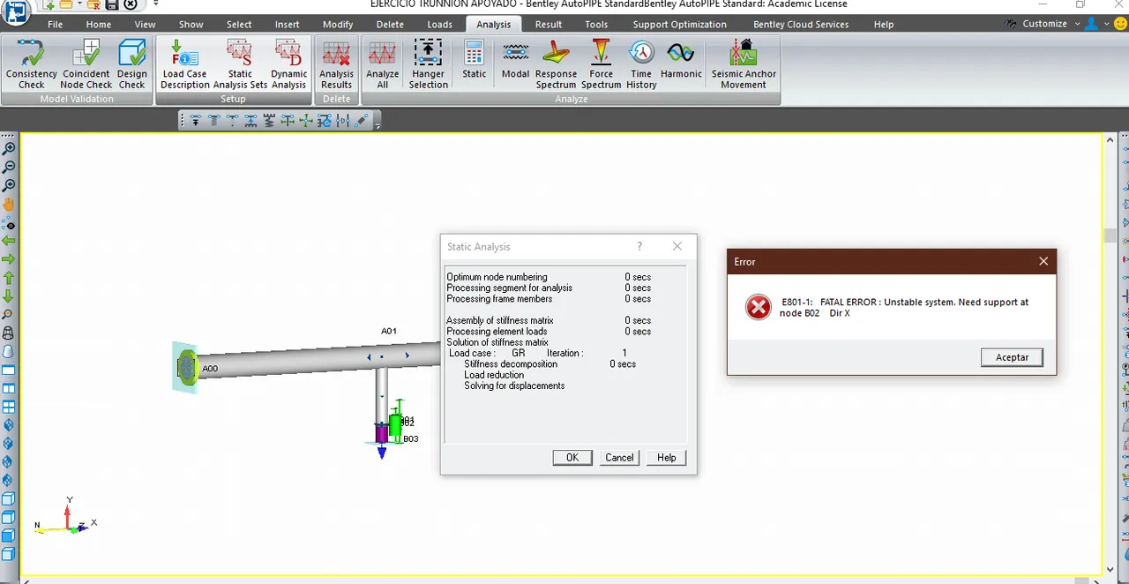Image resolution: width=1129 pixels, height=584 pixels.
Task: Expand the floating toolbar options arrow
Action: click(378, 126)
